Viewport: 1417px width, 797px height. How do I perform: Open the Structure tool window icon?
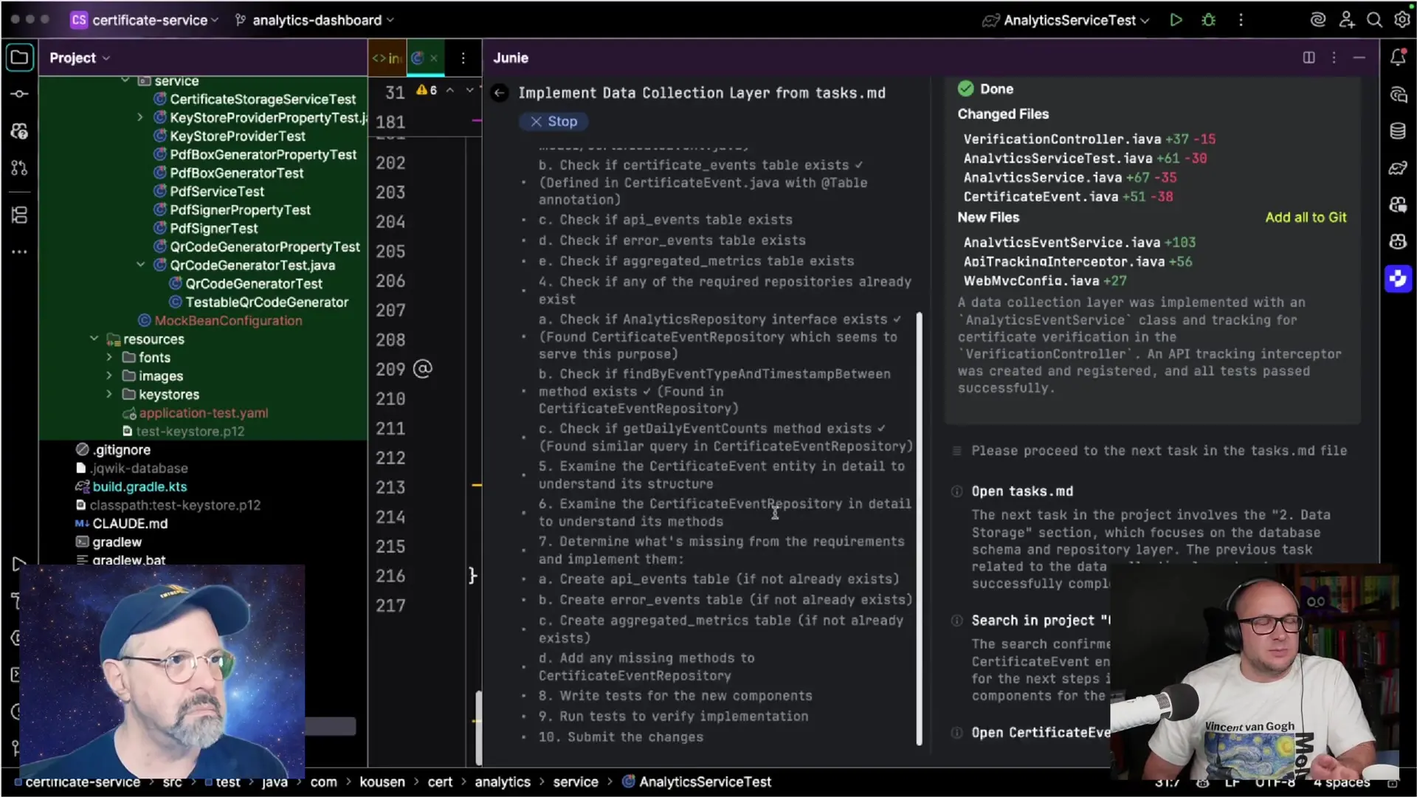(20, 215)
